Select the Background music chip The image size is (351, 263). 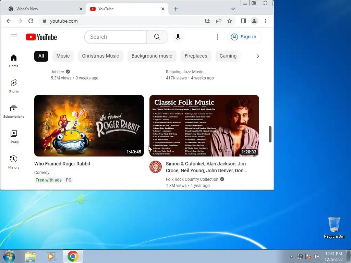(x=152, y=56)
